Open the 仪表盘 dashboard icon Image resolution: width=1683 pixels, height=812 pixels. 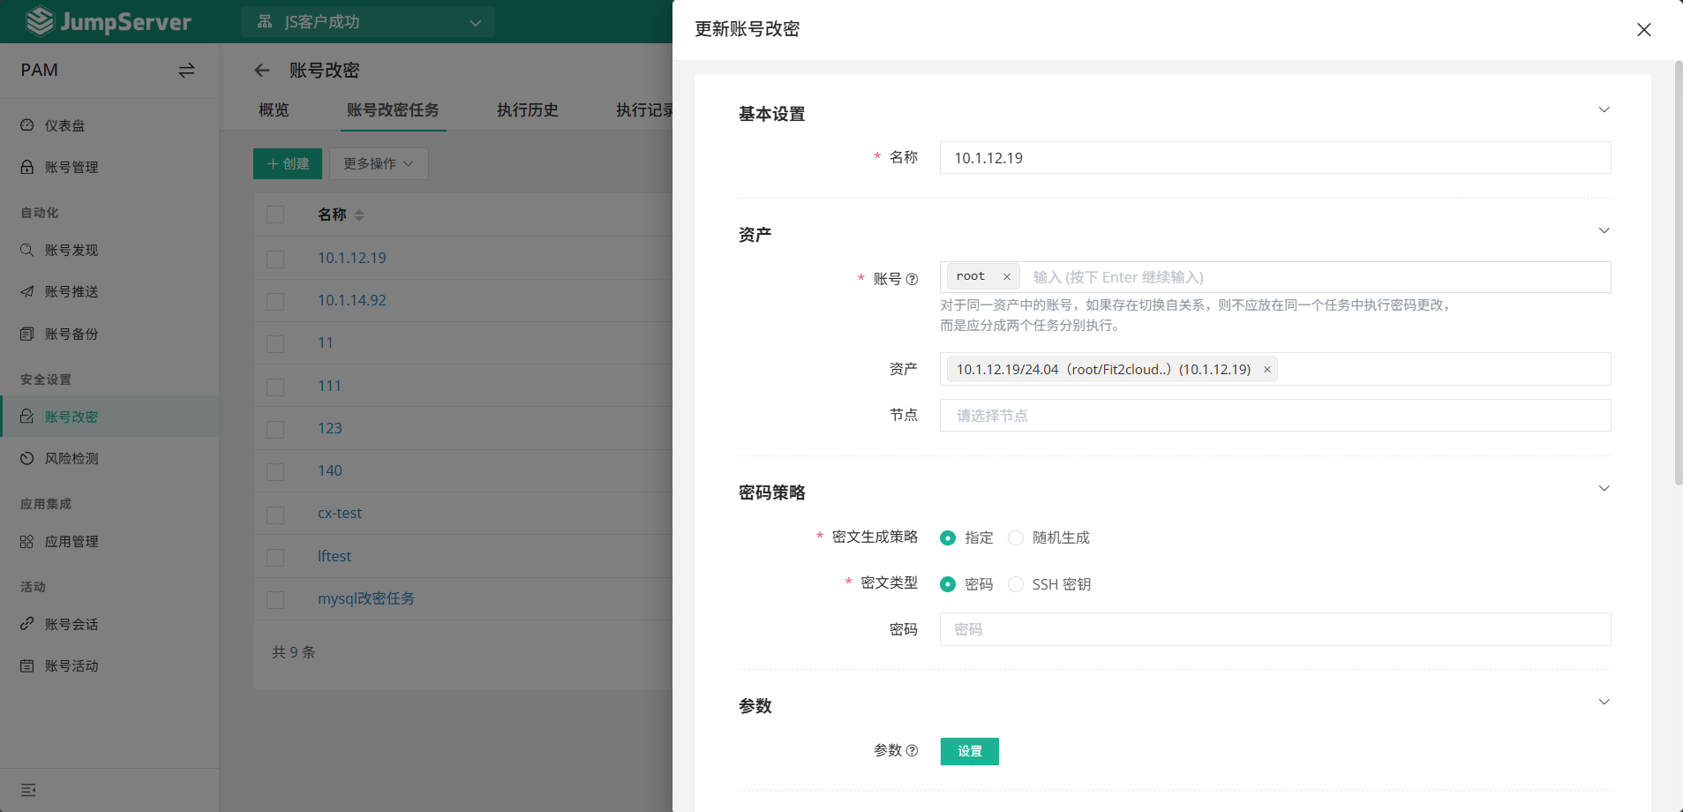click(26, 125)
